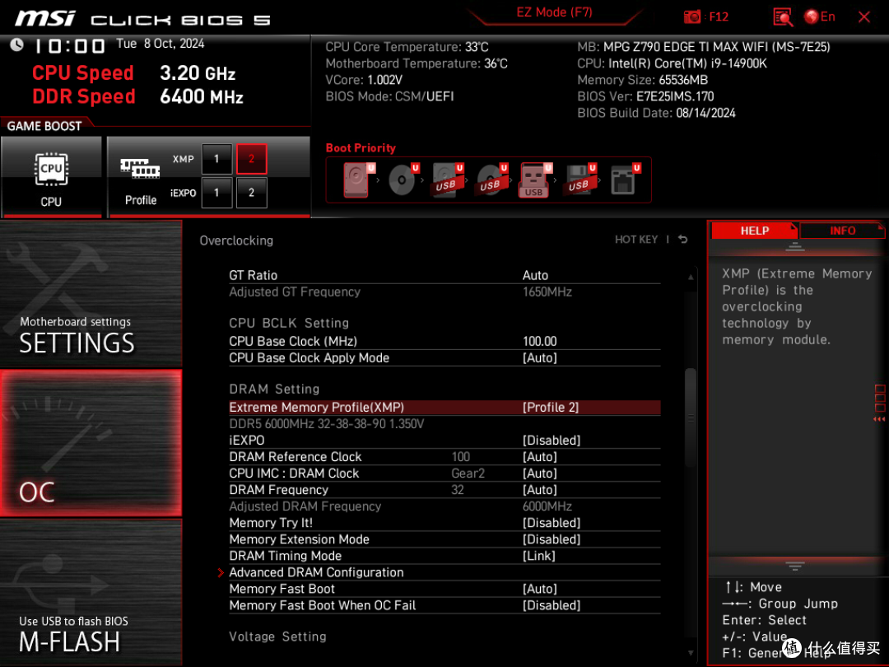Open the SETTINGS motherboard section
The width and height of the screenshot is (889, 667).
91,294
